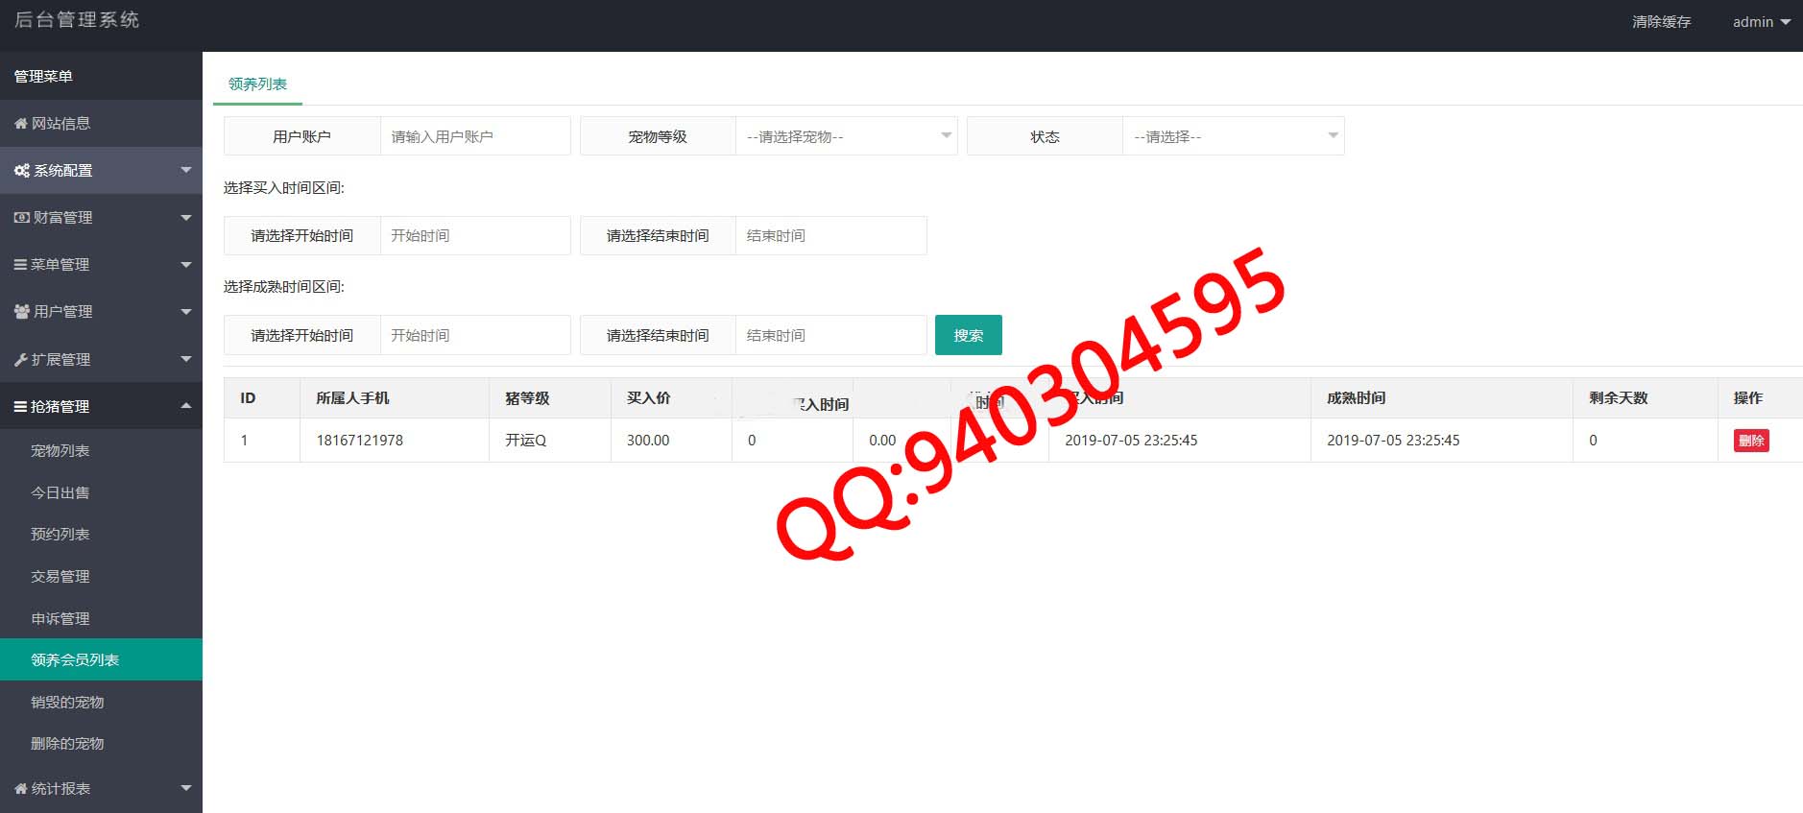Click the gears icon beside 系统配置
The height and width of the screenshot is (813, 1803).
21,171
